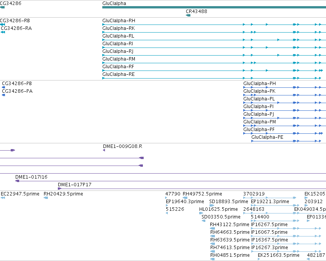Click the GluClalpha-PF protein label
326x261 pixels.
point(259,130)
